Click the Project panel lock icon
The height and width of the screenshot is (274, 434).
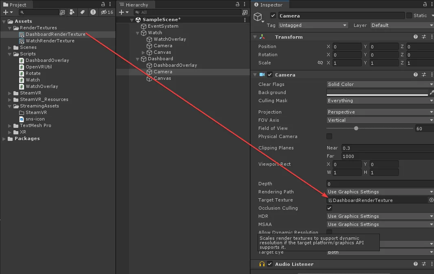pos(103,4)
